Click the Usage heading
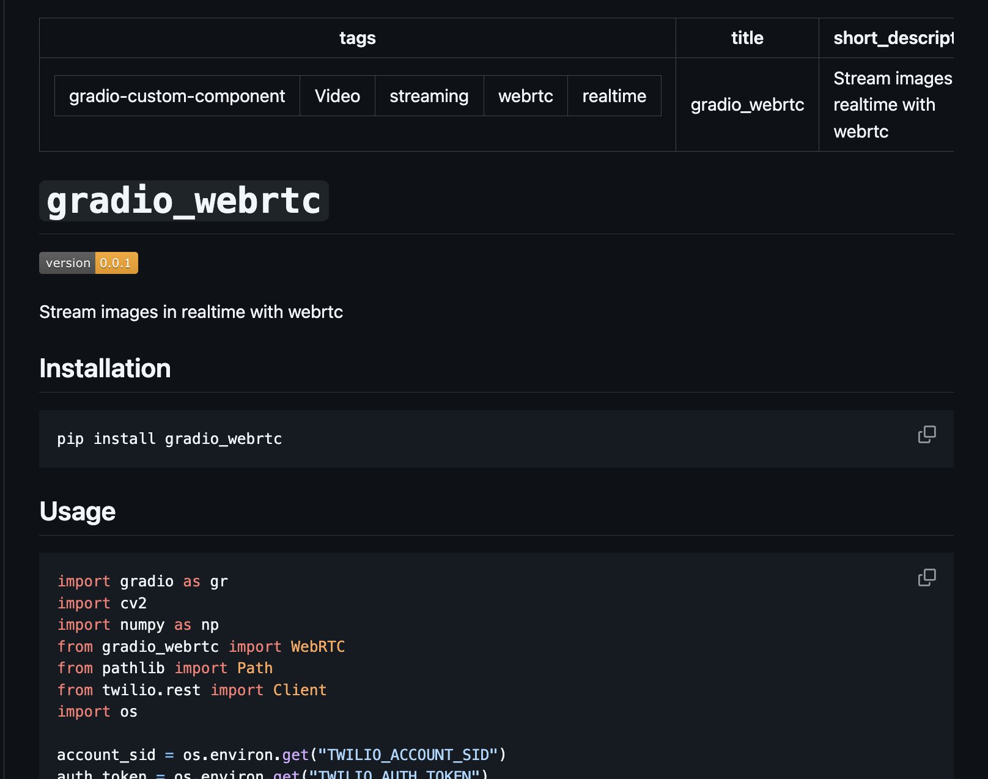Viewport: 988px width, 779px height. 78,511
